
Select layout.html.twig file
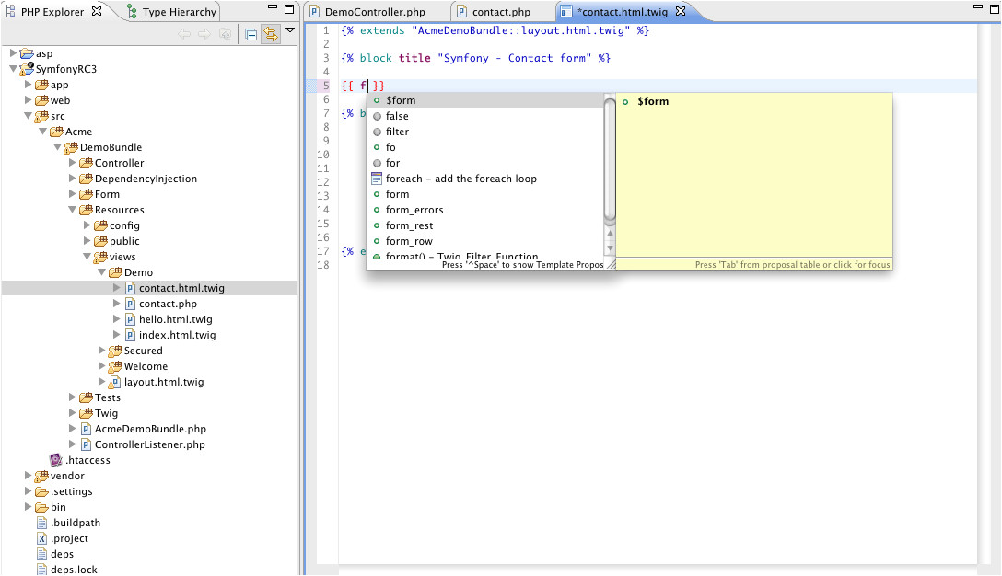(x=164, y=382)
